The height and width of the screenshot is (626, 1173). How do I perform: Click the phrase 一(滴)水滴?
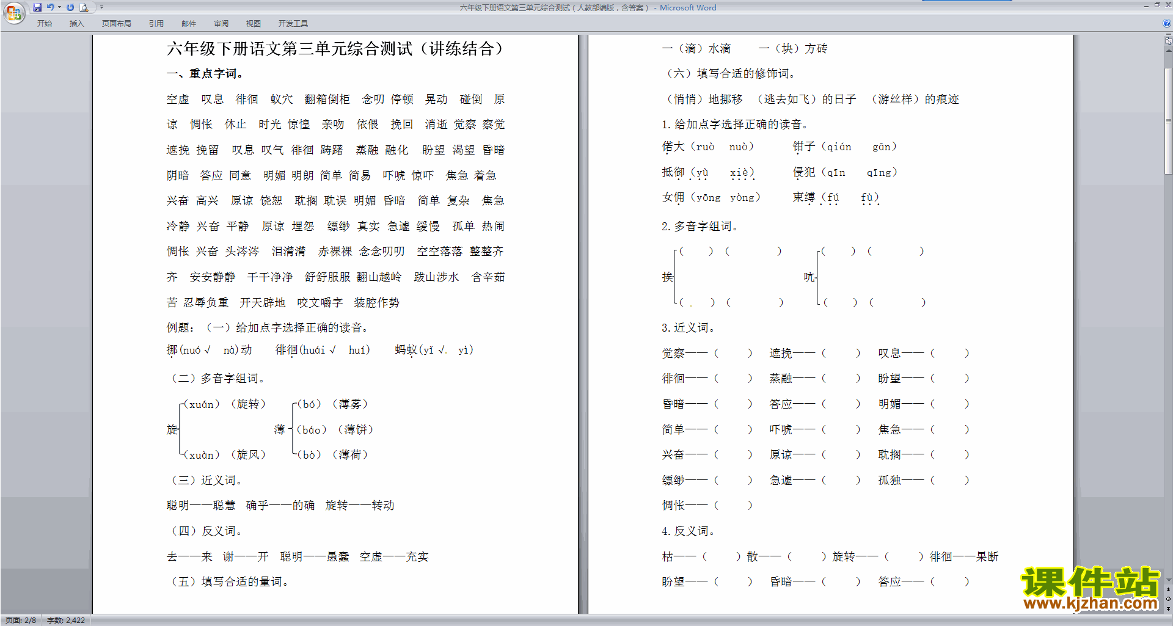point(696,49)
